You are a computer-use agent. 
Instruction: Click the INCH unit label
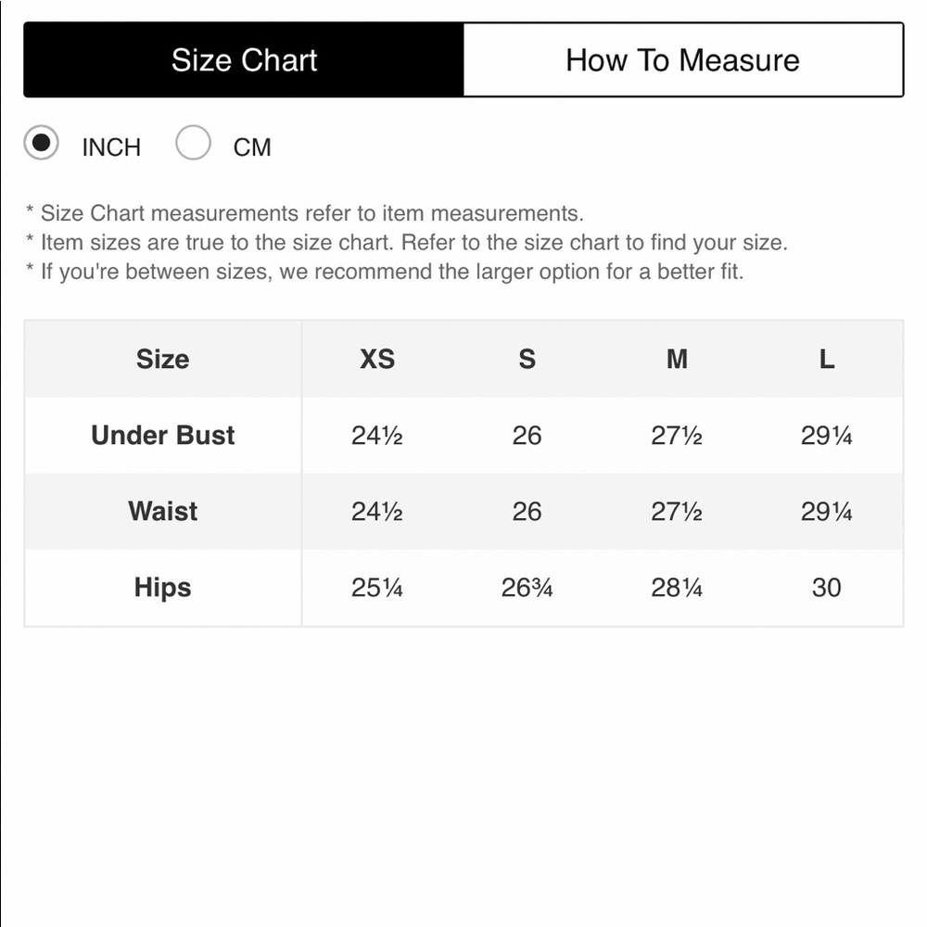click(111, 147)
